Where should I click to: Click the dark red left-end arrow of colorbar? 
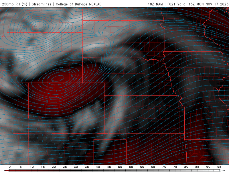[x=7, y=171]
